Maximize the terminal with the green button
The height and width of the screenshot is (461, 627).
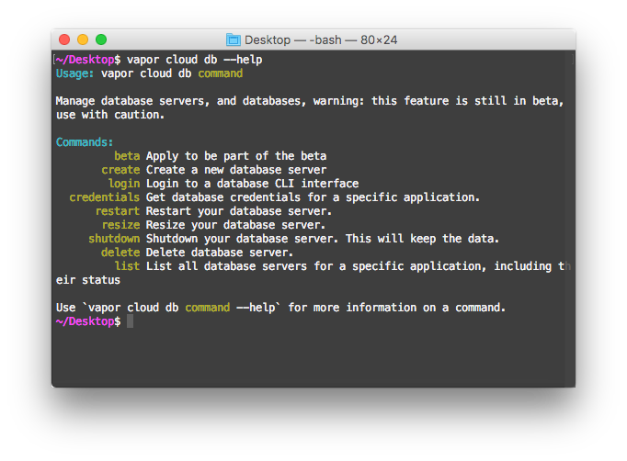101,39
